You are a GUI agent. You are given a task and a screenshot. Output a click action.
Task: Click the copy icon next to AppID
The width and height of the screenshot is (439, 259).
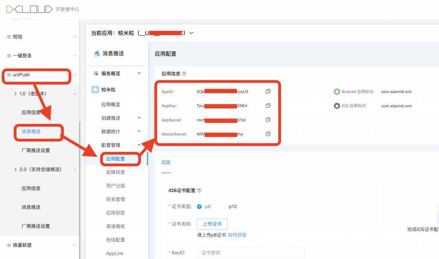268,91
